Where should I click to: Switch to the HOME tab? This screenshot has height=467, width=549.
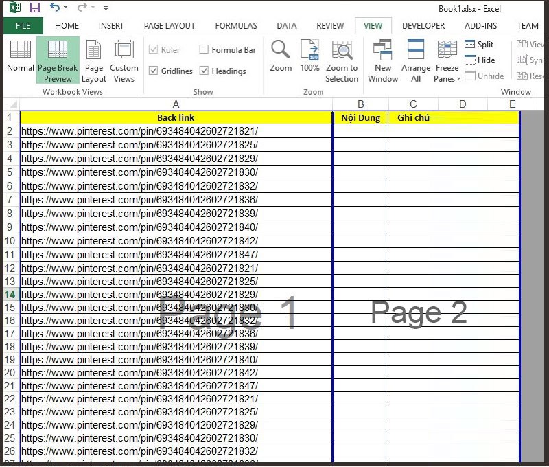pos(67,26)
